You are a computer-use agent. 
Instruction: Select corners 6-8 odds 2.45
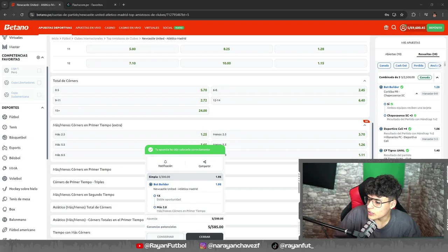289,90
